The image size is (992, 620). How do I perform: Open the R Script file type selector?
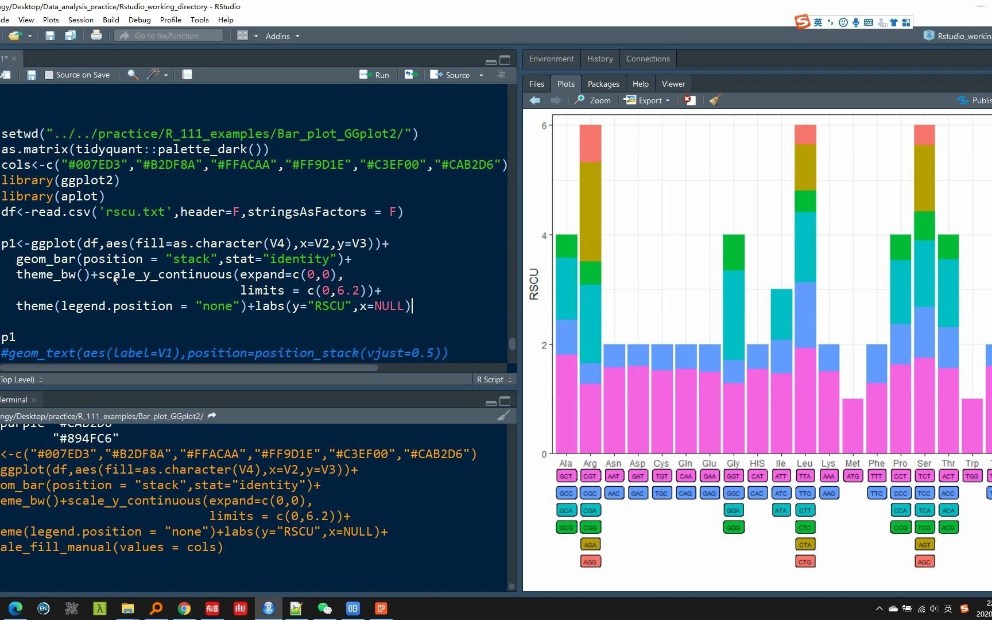tap(493, 379)
